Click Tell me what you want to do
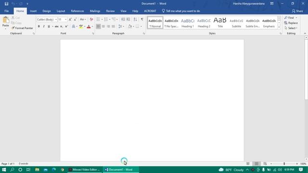The height and width of the screenshot is (173, 308). click(x=181, y=11)
